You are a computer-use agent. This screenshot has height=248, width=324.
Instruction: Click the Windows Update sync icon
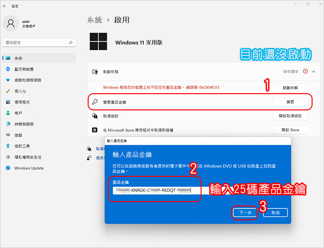(8, 168)
